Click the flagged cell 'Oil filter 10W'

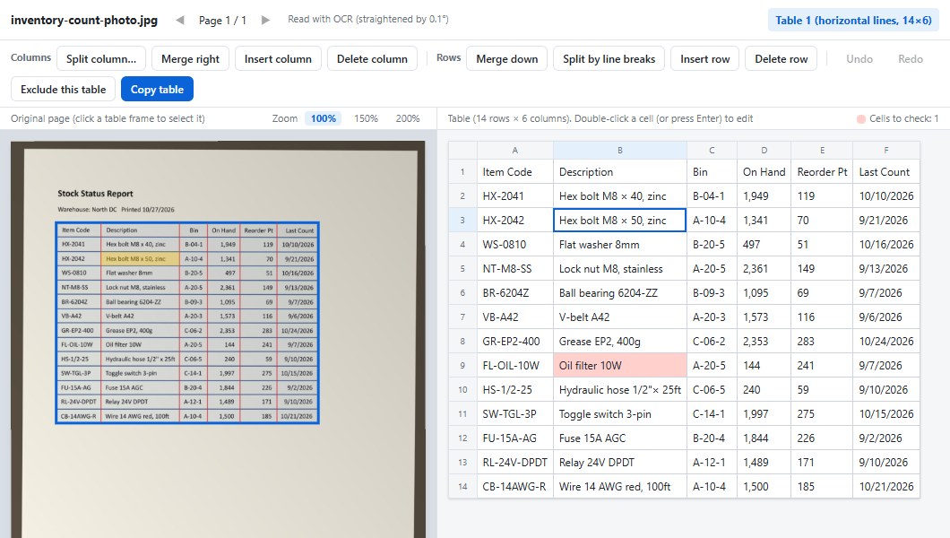[620, 365]
